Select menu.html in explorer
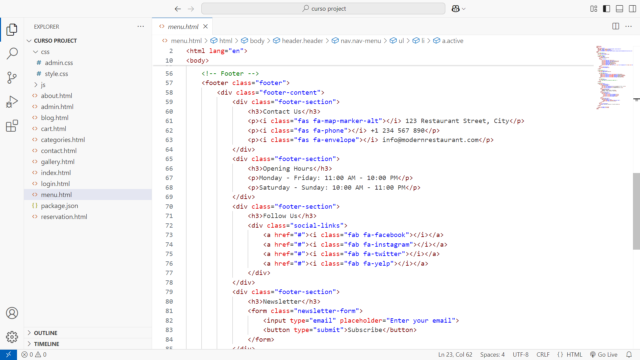Screen dimensions: 640x360 [88, 195]
